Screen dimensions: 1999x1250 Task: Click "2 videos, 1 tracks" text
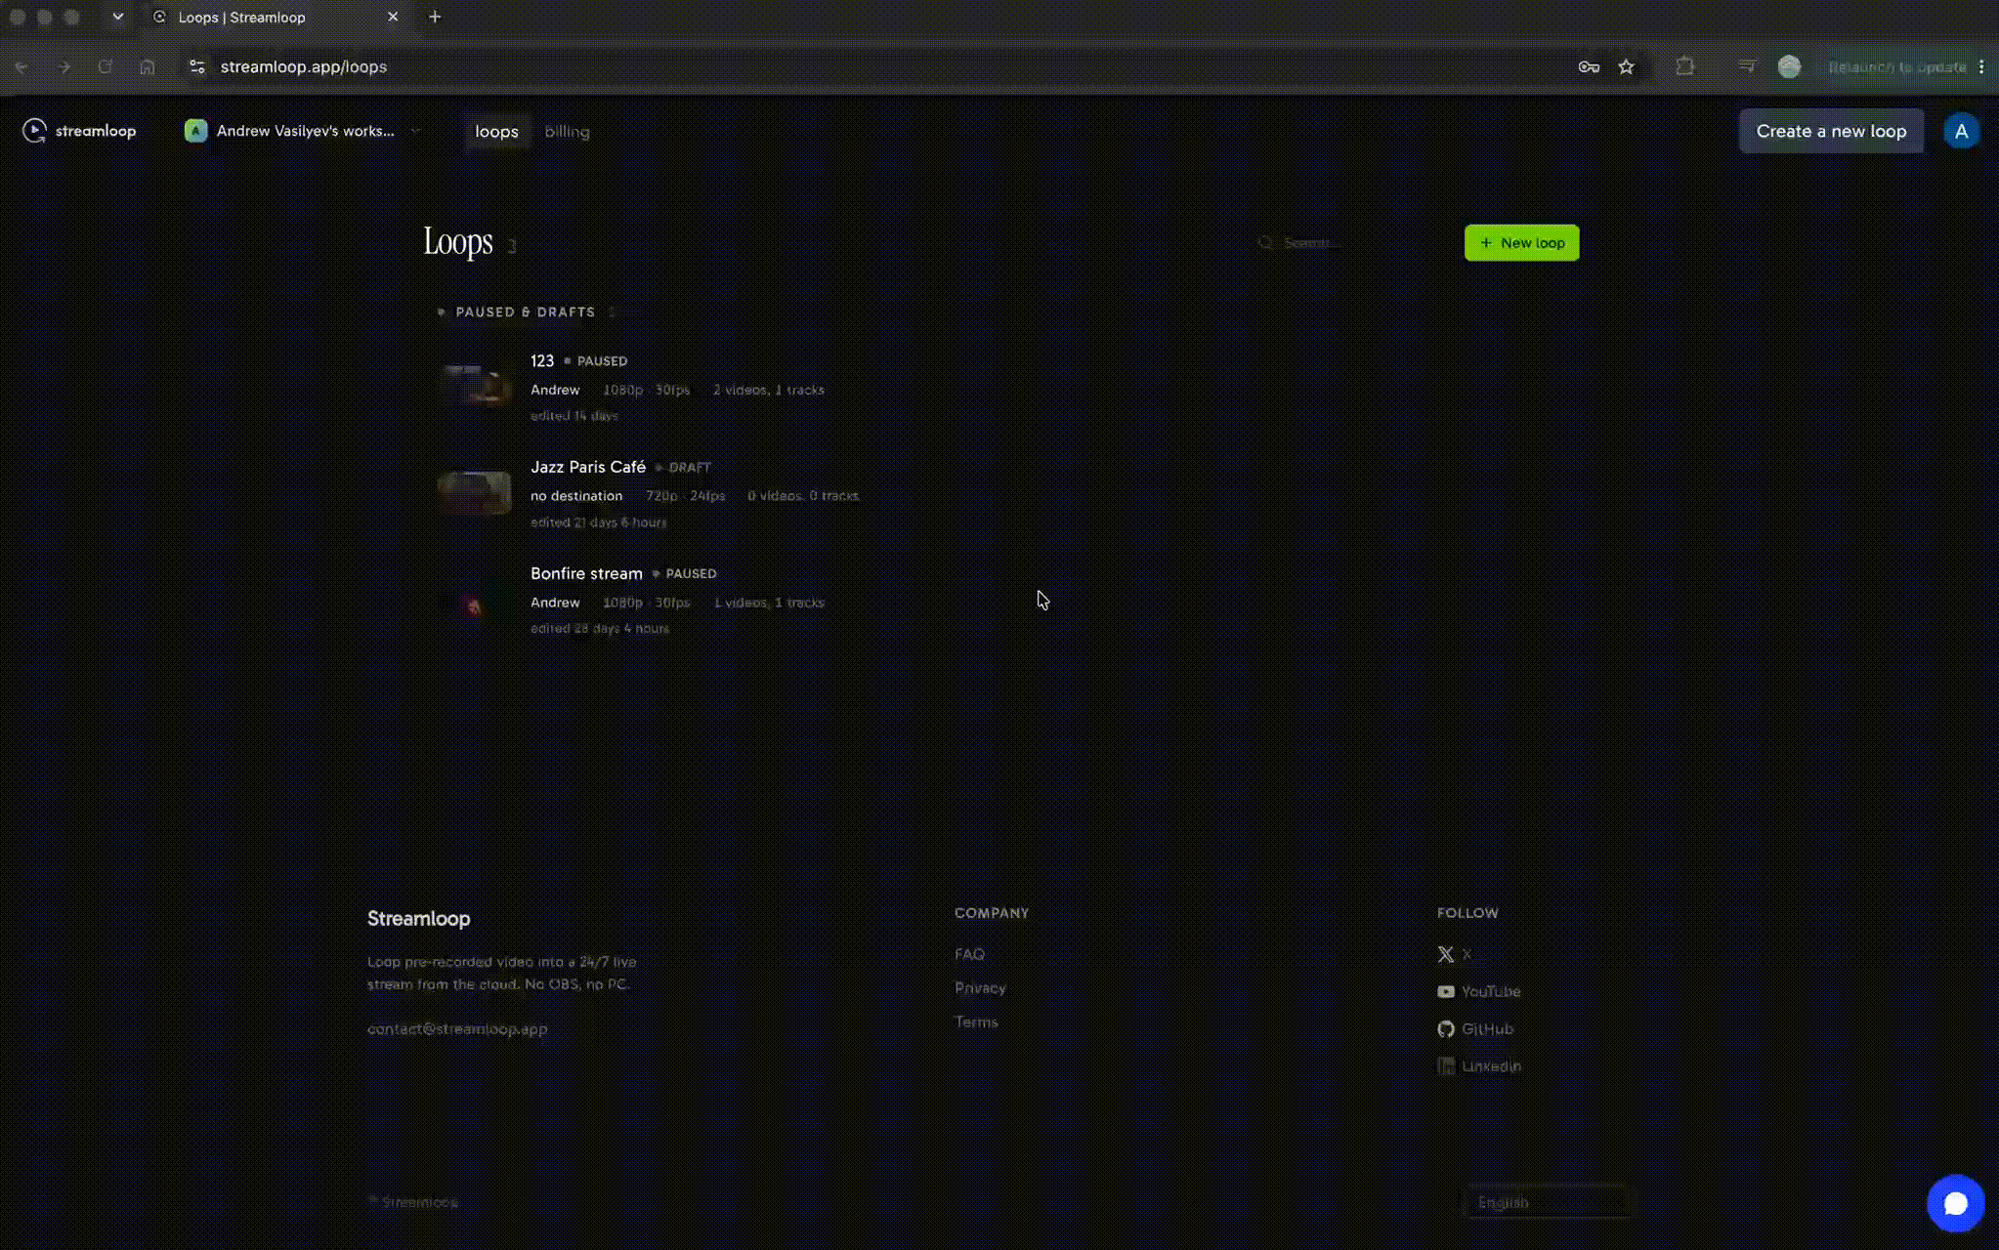coord(769,390)
